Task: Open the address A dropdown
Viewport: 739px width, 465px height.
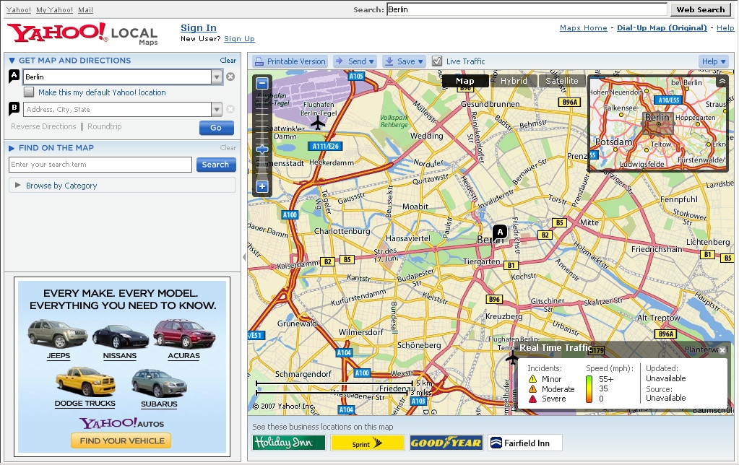Action: (217, 77)
